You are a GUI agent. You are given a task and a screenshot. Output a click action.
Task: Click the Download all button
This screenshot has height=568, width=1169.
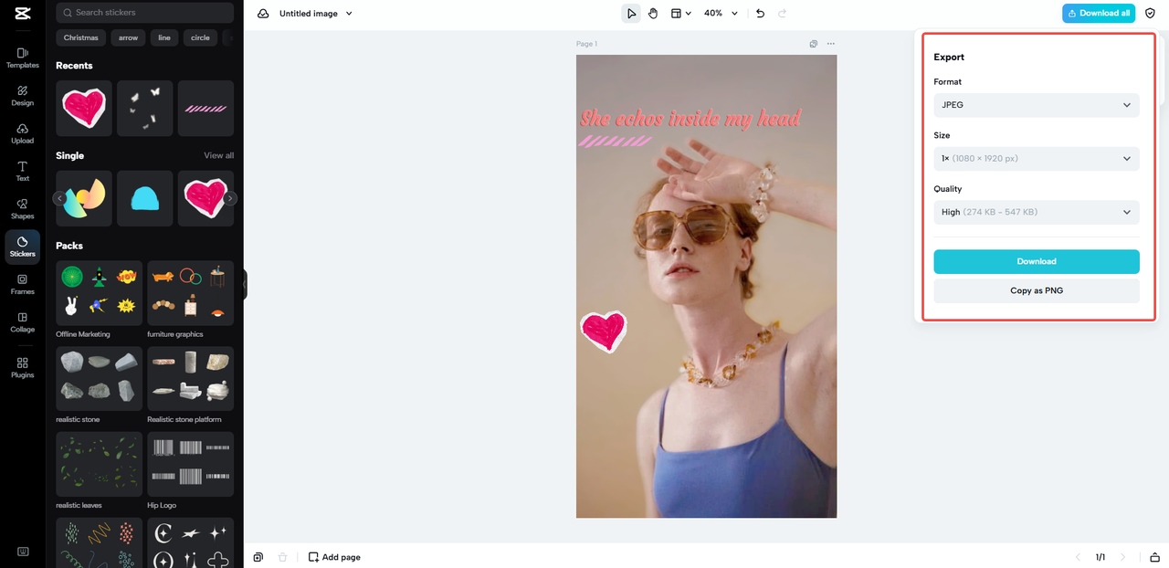pos(1099,14)
